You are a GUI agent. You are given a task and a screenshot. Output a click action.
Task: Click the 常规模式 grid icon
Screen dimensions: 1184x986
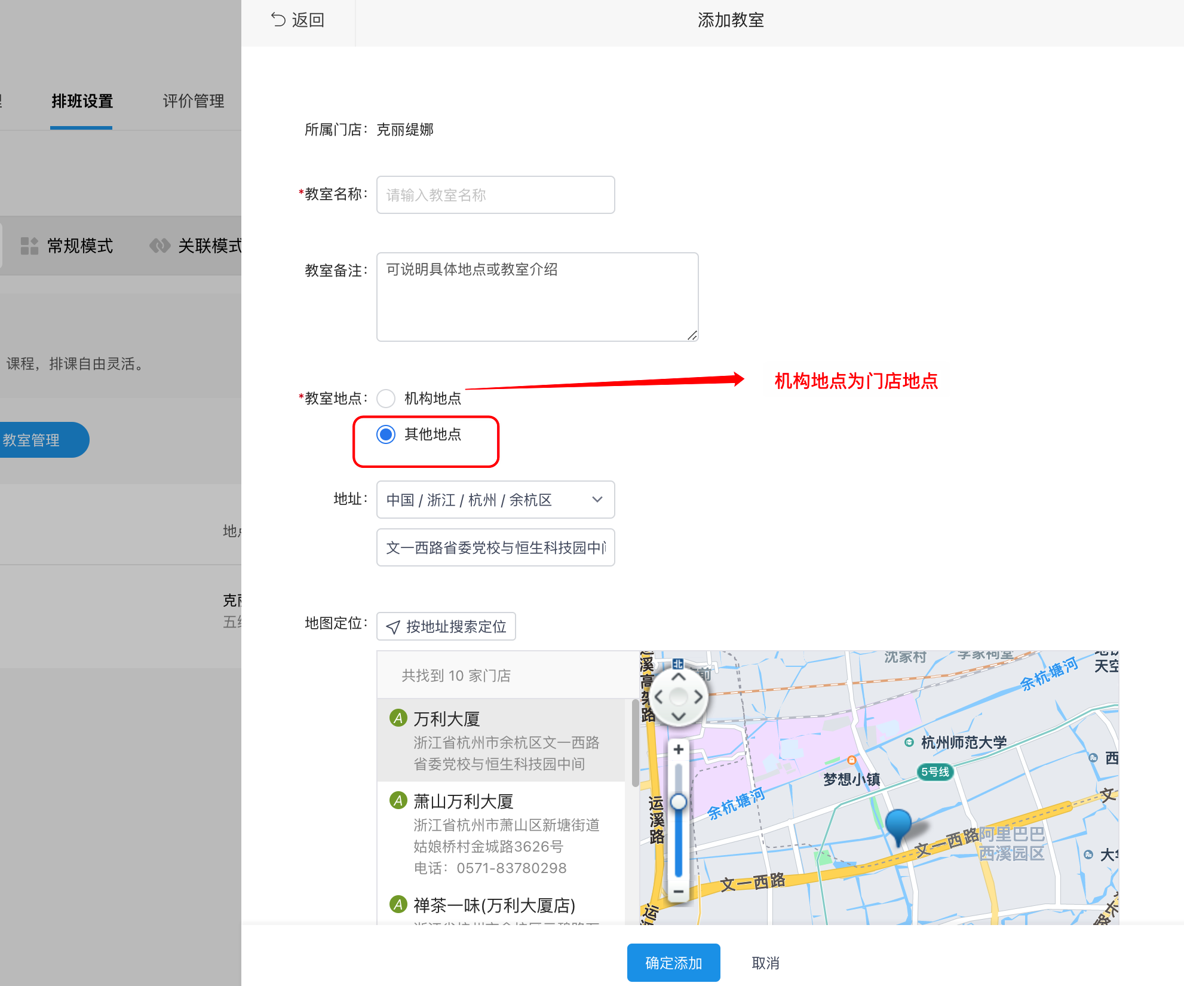point(29,246)
